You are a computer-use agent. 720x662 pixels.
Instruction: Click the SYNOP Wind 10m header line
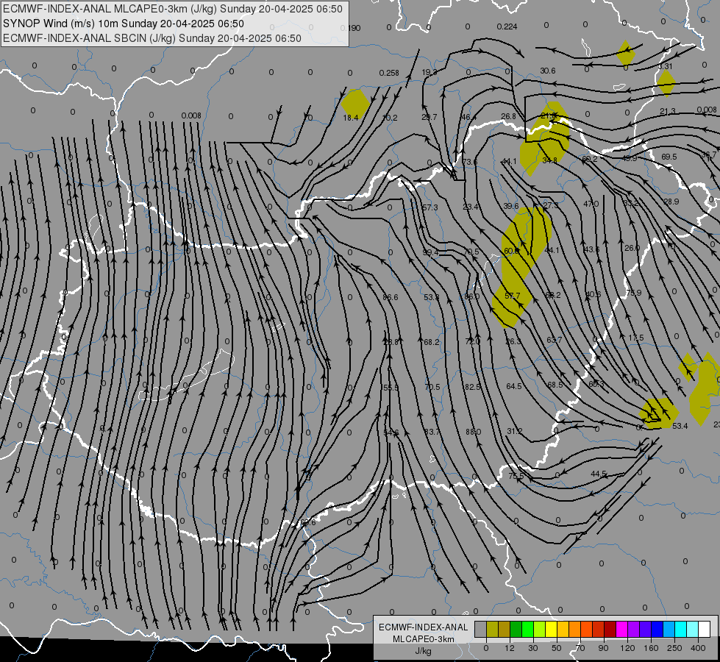pyautogui.click(x=124, y=24)
